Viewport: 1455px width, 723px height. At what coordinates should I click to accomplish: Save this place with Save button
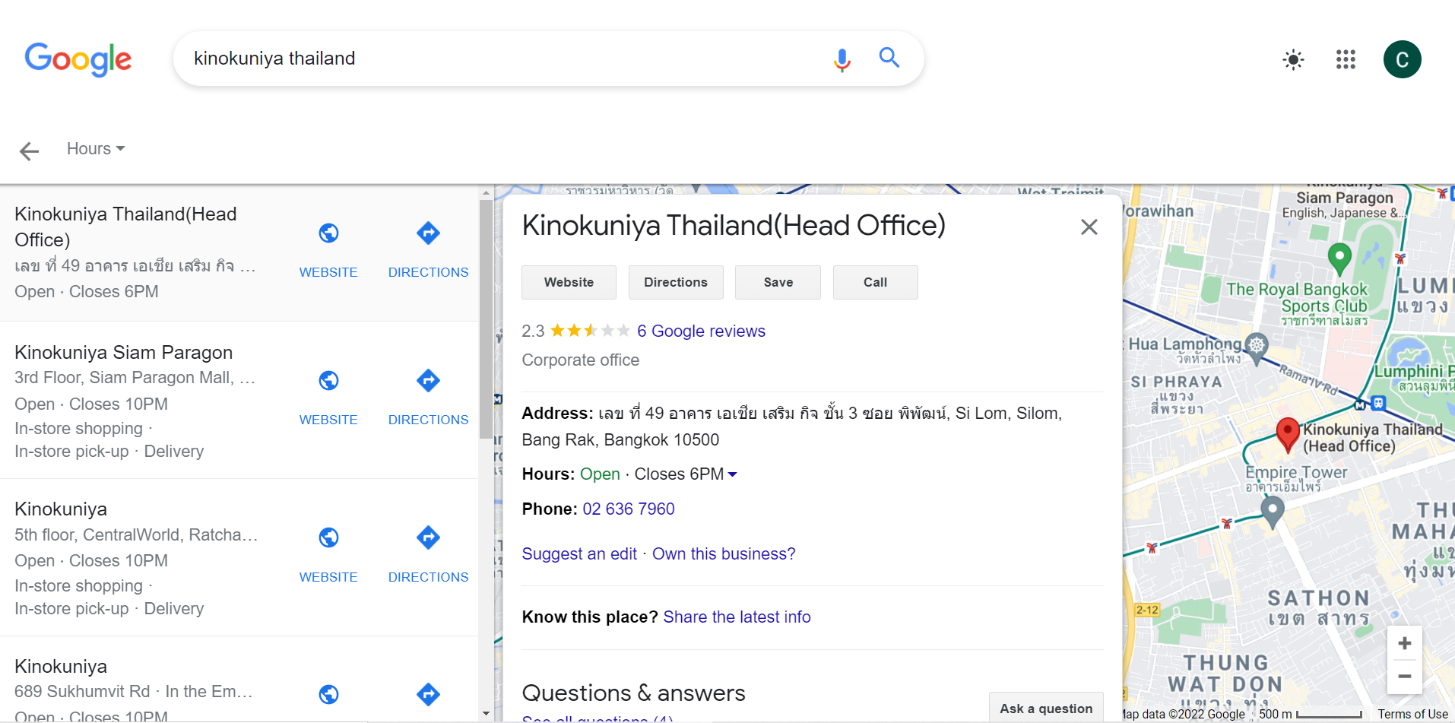[778, 282]
